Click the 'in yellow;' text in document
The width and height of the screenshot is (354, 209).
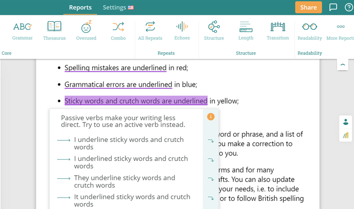click(x=224, y=101)
